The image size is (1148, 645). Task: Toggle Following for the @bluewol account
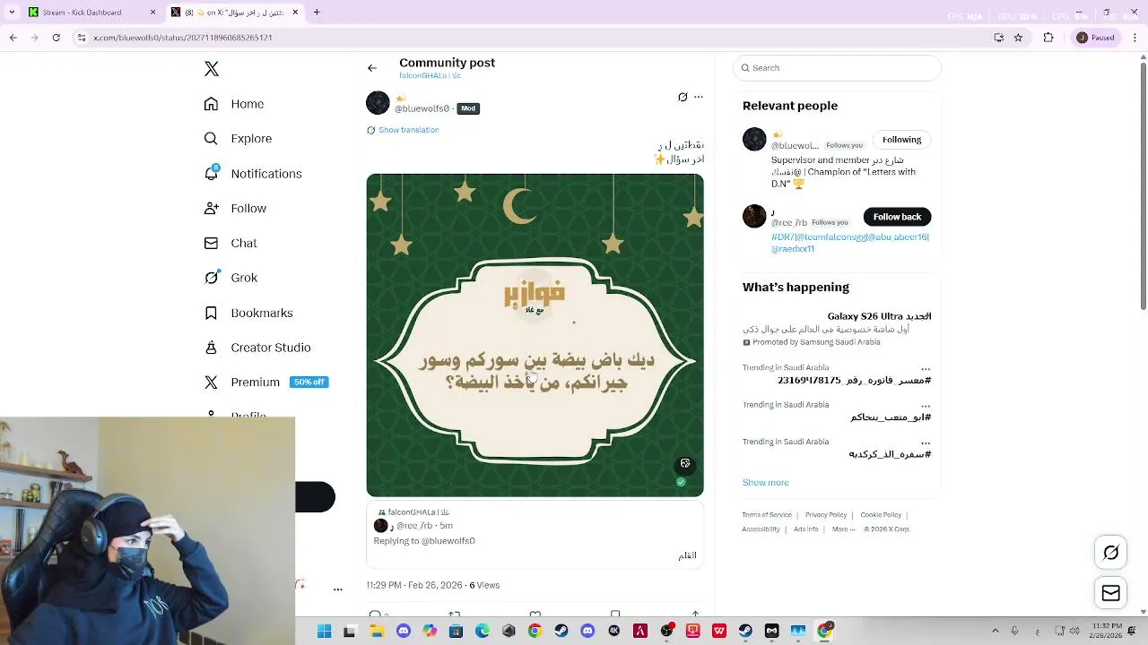click(901, 140)
